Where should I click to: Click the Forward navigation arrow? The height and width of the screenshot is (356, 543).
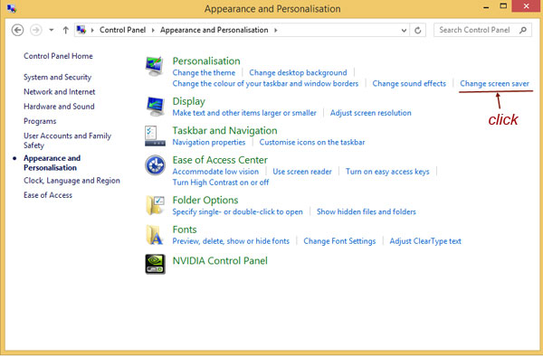35,30
